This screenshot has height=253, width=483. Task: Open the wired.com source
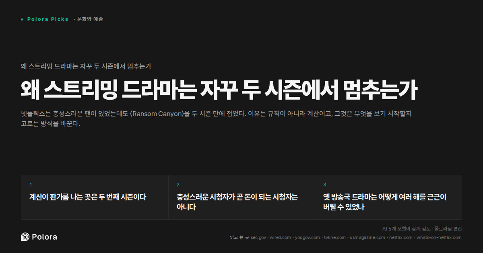(280, 237)
